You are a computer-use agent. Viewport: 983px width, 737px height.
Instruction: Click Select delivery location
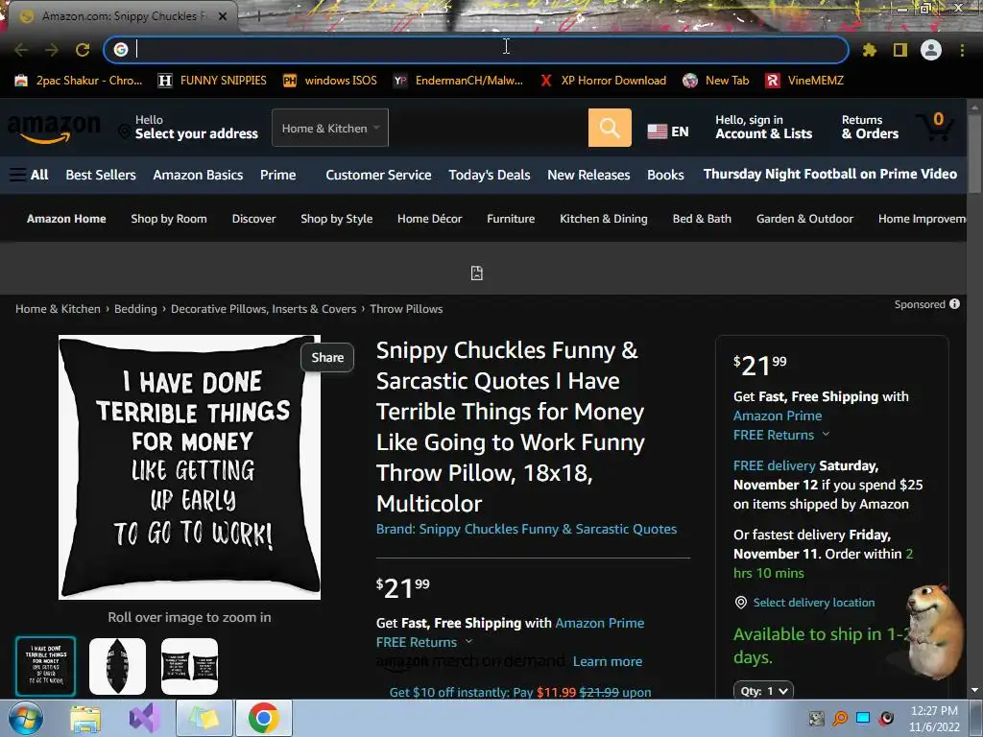[814, 603]
